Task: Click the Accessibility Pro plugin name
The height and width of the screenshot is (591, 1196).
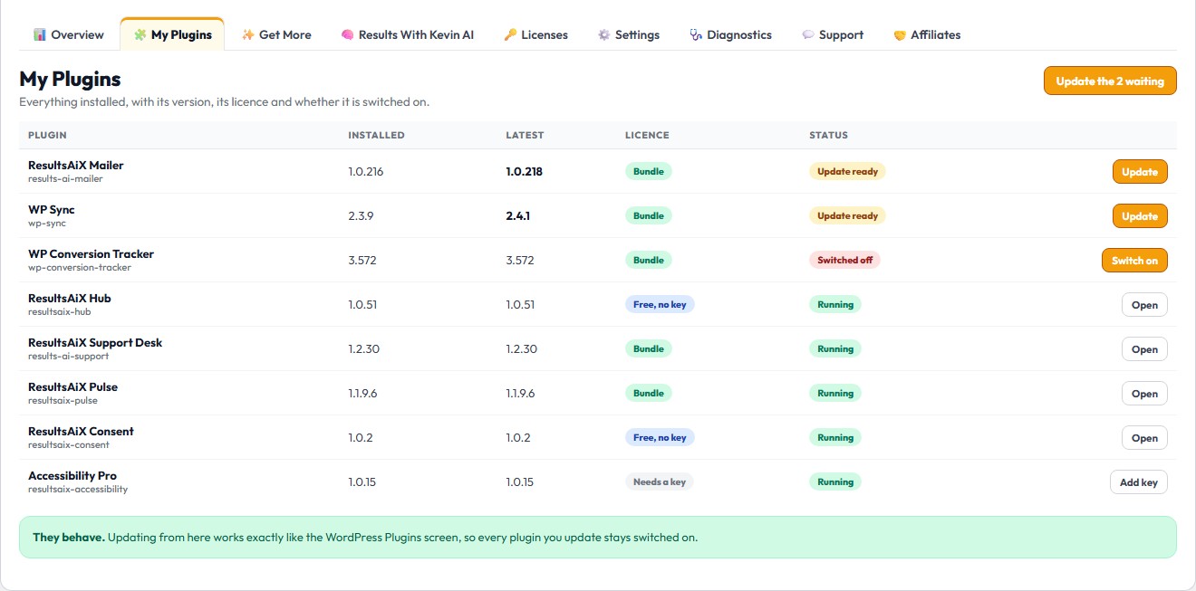Action: click(x=72, y=475)
